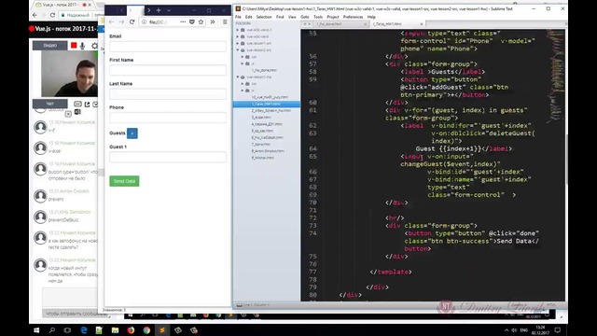Expand css folder under vue-lesson1-hw
This screenshot has height=336, width=597.
[x=243, y=84]
